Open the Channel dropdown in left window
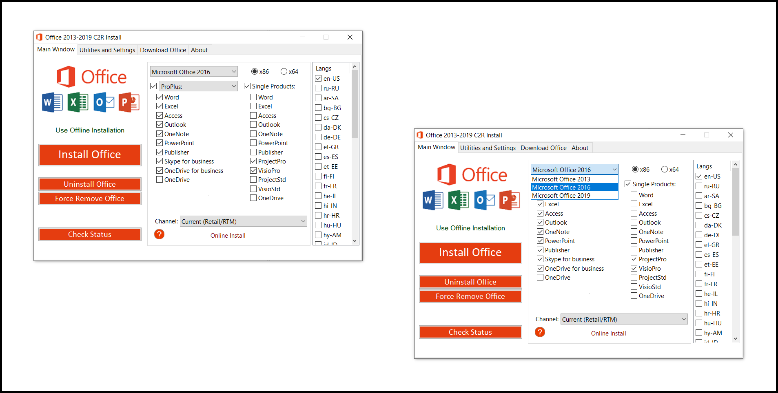 click(244, 221)
